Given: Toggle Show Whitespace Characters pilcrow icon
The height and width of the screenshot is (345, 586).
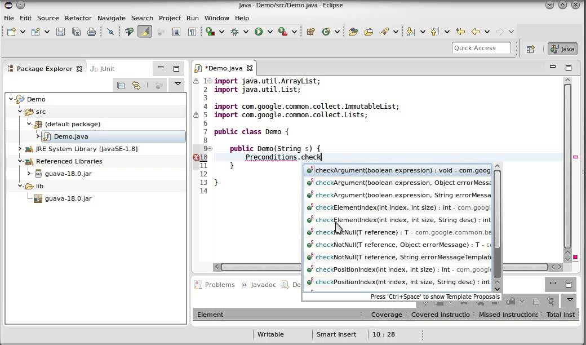Looking at the screenshot, I should pos(192,32).
